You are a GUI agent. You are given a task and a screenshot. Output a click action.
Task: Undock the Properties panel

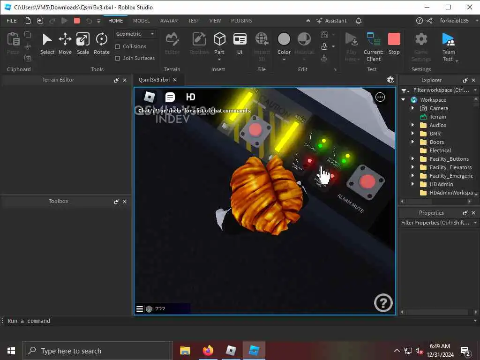[465, 213]
